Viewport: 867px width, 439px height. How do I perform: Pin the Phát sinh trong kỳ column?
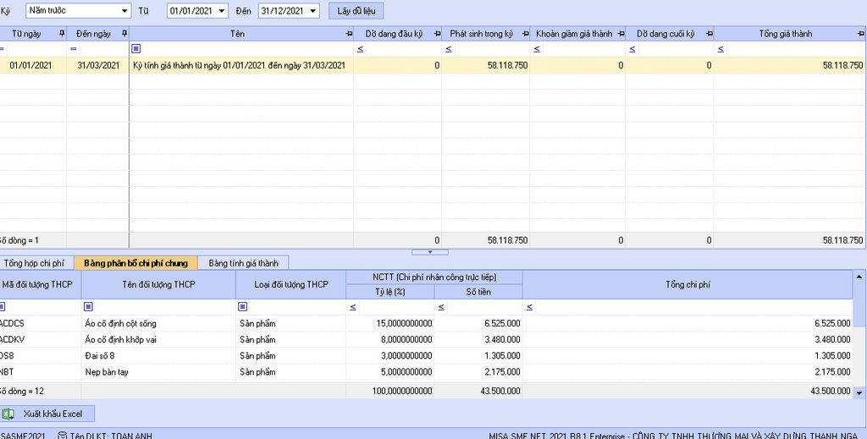pyautogui.click(x=525, y=34)
